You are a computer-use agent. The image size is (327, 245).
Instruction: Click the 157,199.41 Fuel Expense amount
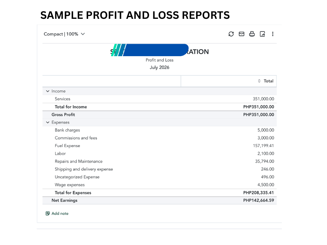point(263,146)
